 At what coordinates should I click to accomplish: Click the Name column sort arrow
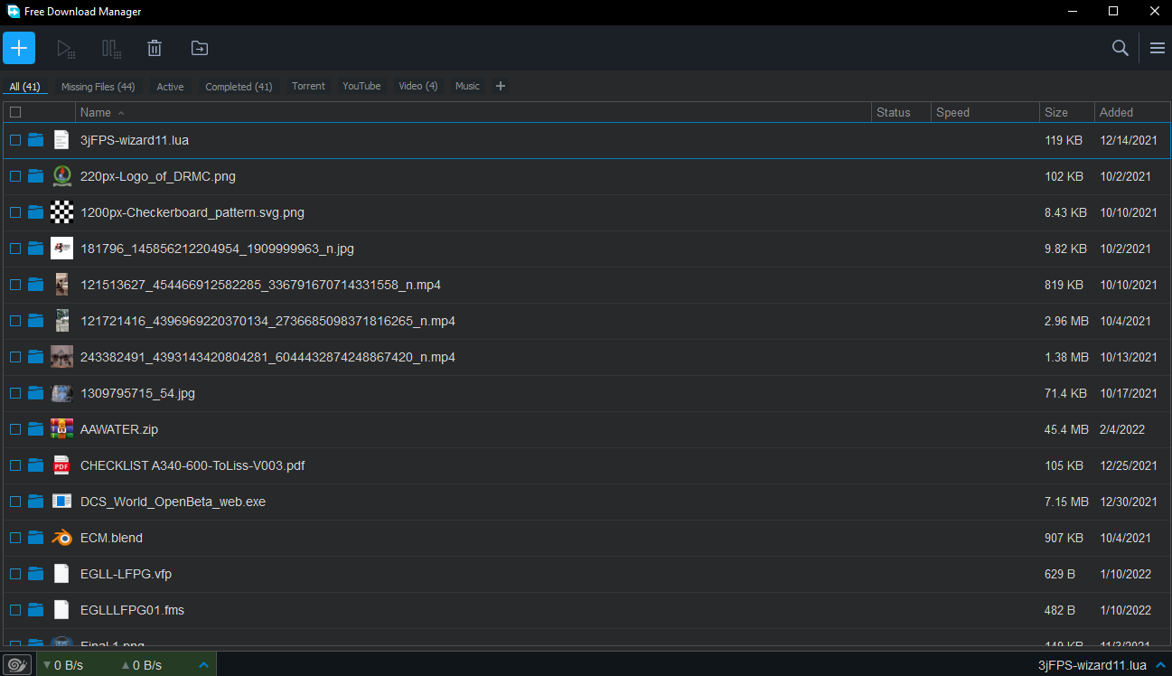pos(121,113)
